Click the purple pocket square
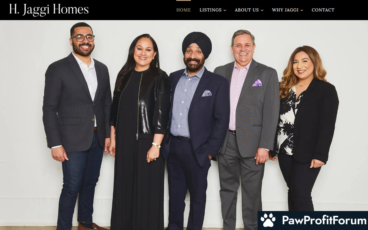The height and width of the screenshot is (230, 368). [257, 83]
